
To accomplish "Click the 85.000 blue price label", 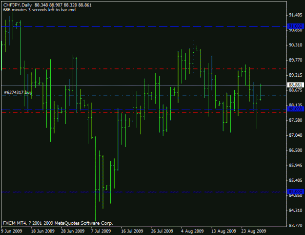I will pyautogui.click(x=295, y=192).
